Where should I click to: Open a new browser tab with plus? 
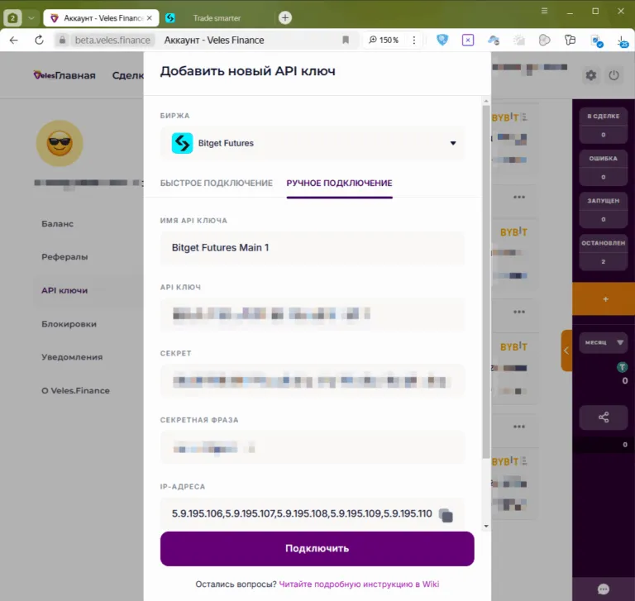(x=285, y=18)
